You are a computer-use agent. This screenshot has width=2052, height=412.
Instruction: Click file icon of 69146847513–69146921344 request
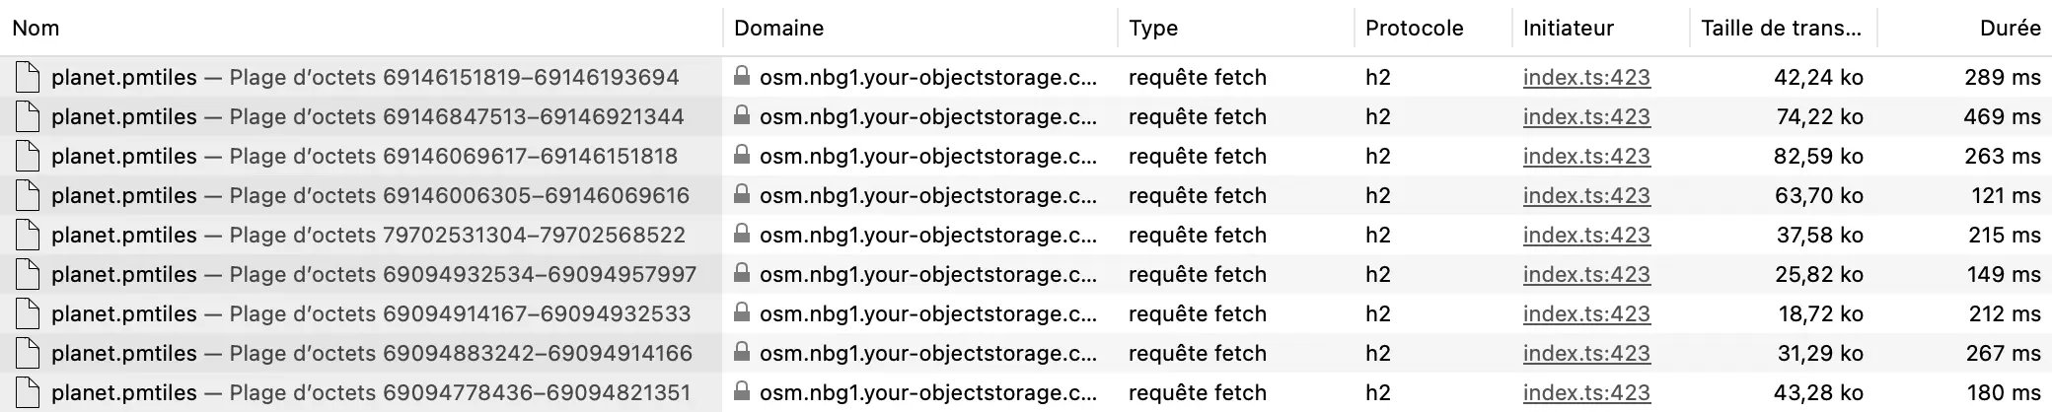coord(28,116)
